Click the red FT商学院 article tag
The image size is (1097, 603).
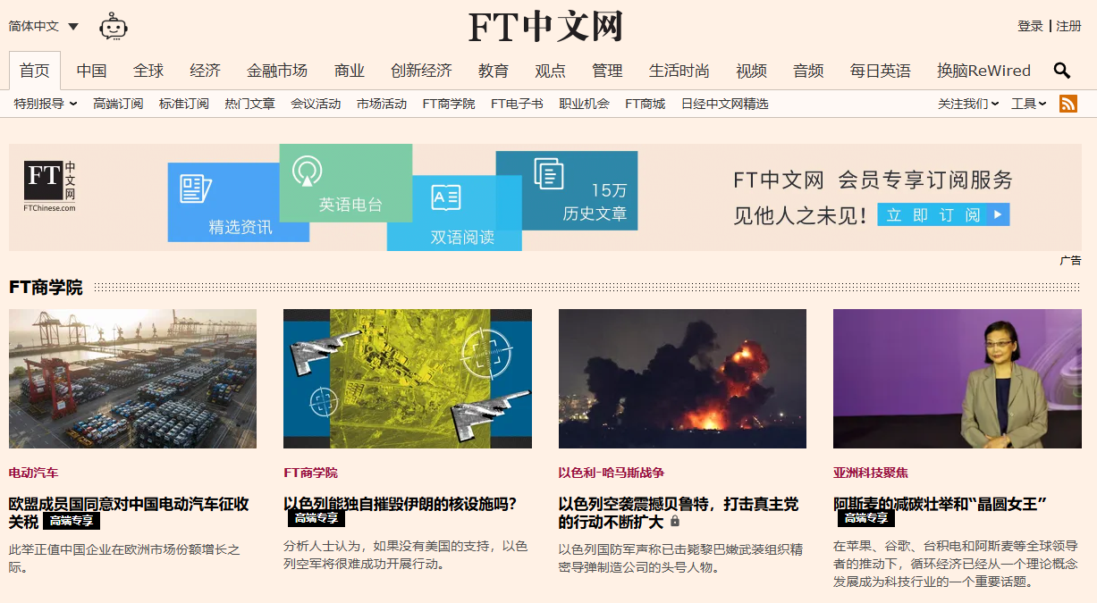(310, 473)
